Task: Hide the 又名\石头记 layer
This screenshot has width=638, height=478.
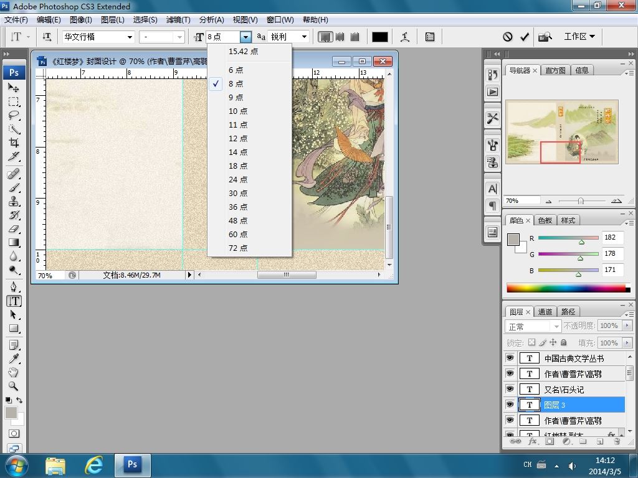Action: (x=510, y=389)
